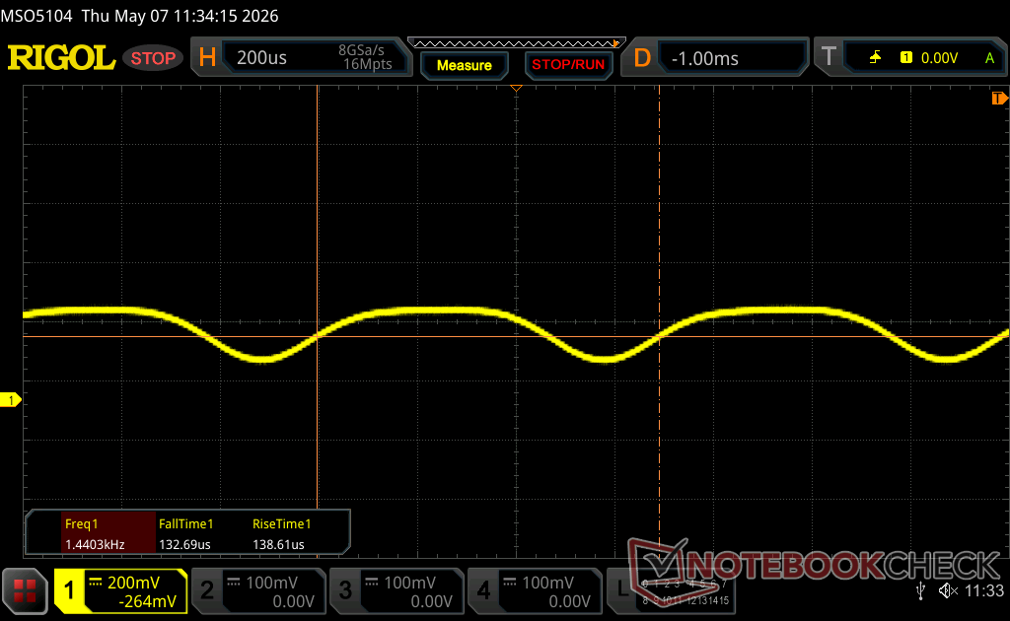Select the horizontal timebase H icon
The height and width of the screenshot is (621, 1010).
(x=207, y=58)
